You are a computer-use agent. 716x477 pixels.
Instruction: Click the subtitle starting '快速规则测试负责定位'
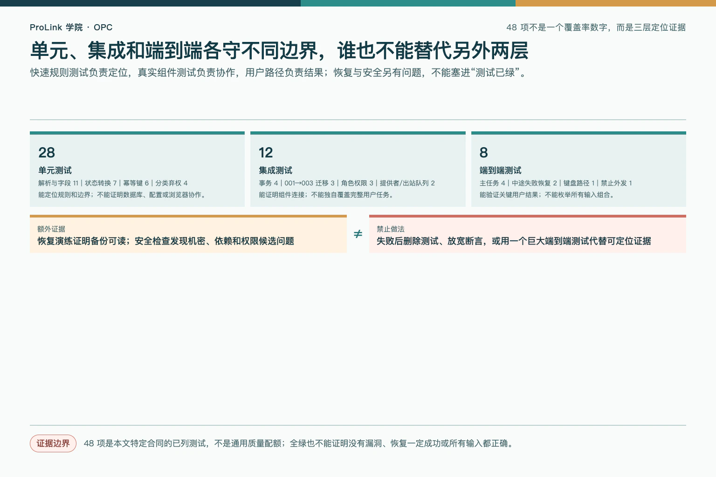278,73
